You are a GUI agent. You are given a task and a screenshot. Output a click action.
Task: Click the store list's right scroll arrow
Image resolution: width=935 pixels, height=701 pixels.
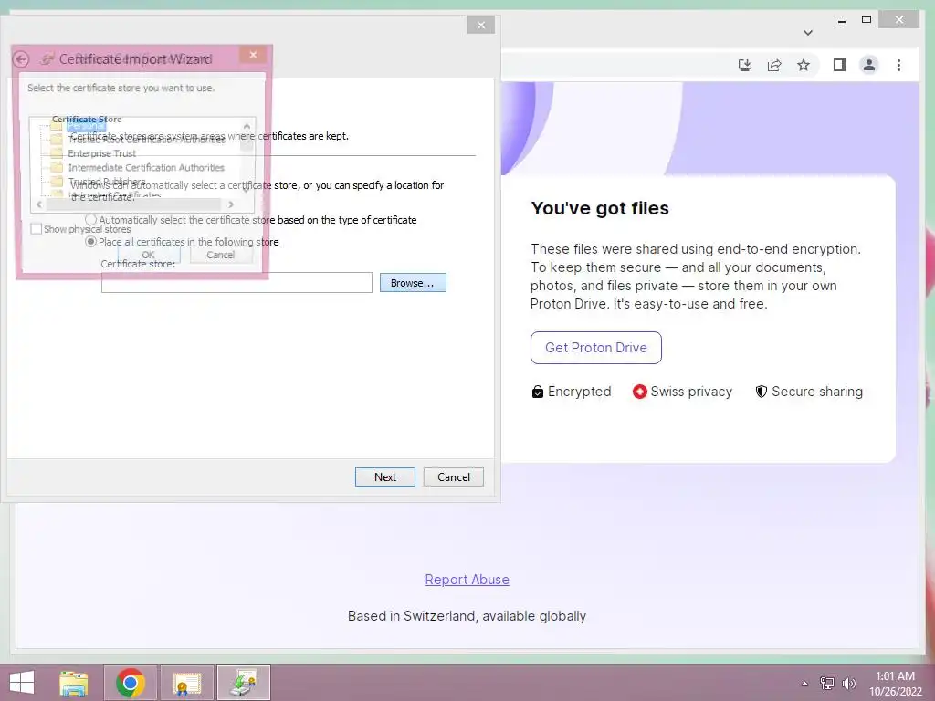231,204
